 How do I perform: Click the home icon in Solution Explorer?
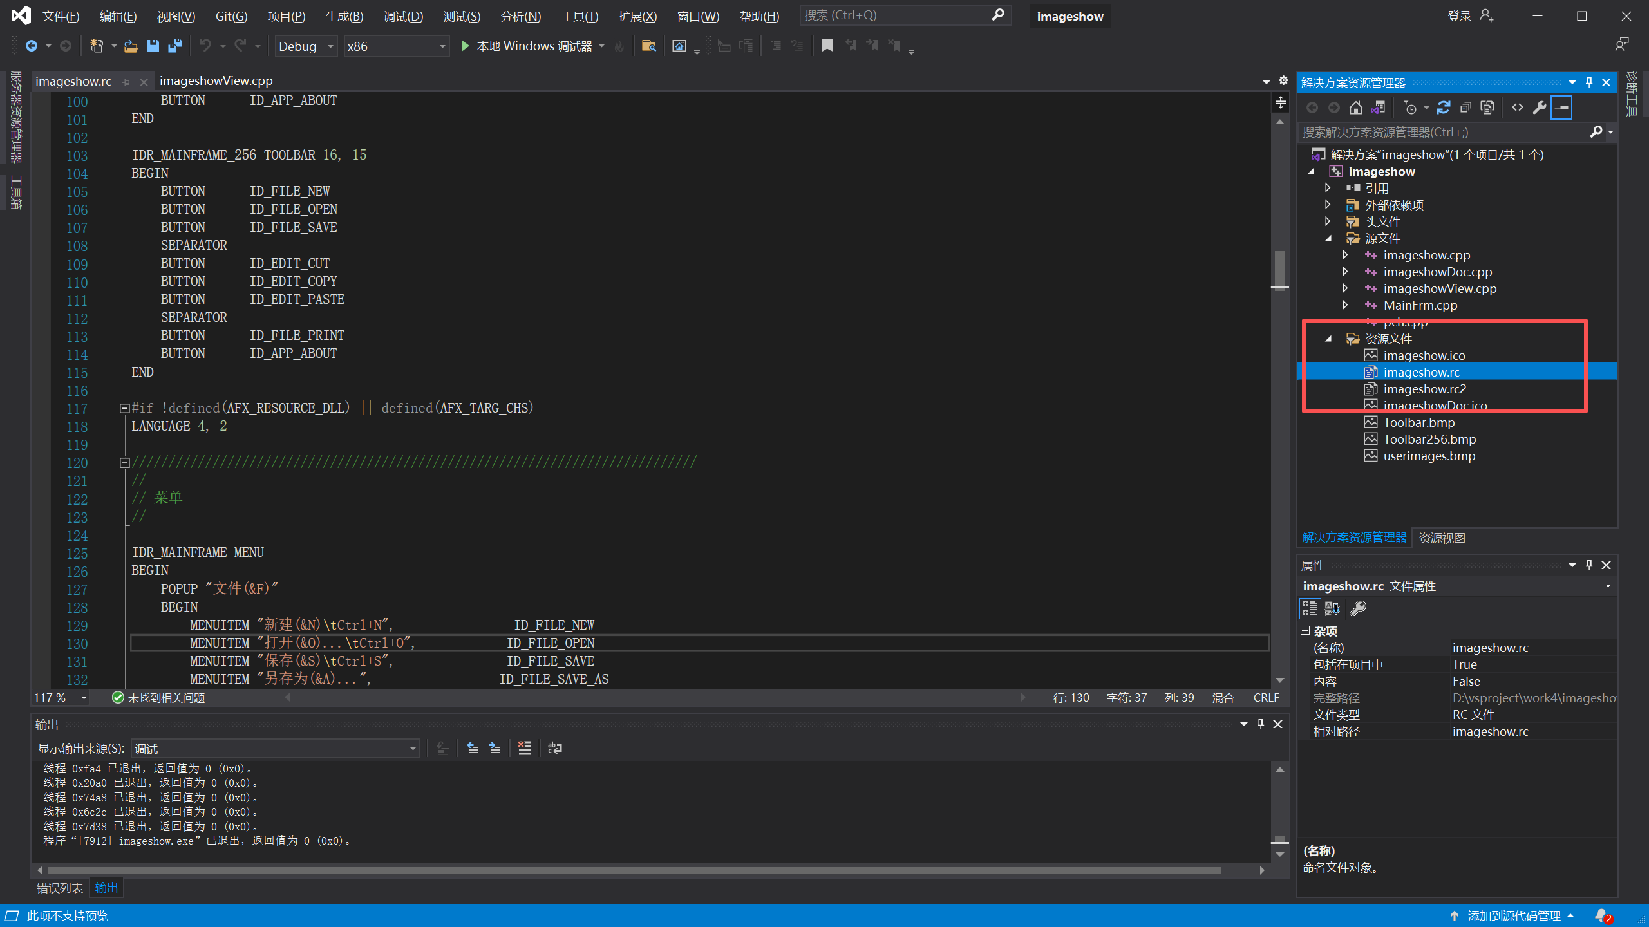(x=1356, y=108)
